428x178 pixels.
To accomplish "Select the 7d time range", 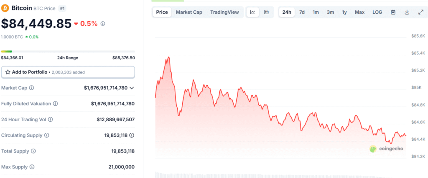I will pyautogui.click(x=302, y=12).
